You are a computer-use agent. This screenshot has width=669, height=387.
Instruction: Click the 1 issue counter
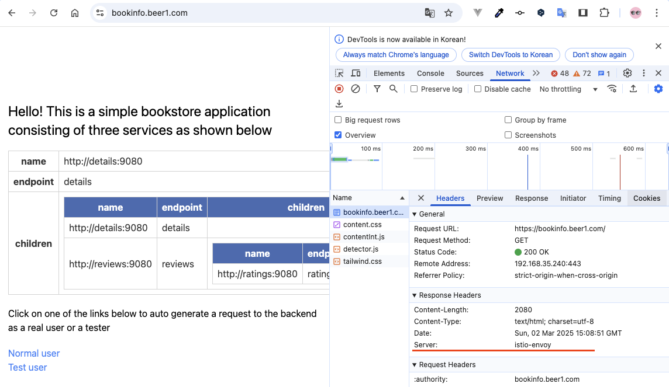click(604, 73)
